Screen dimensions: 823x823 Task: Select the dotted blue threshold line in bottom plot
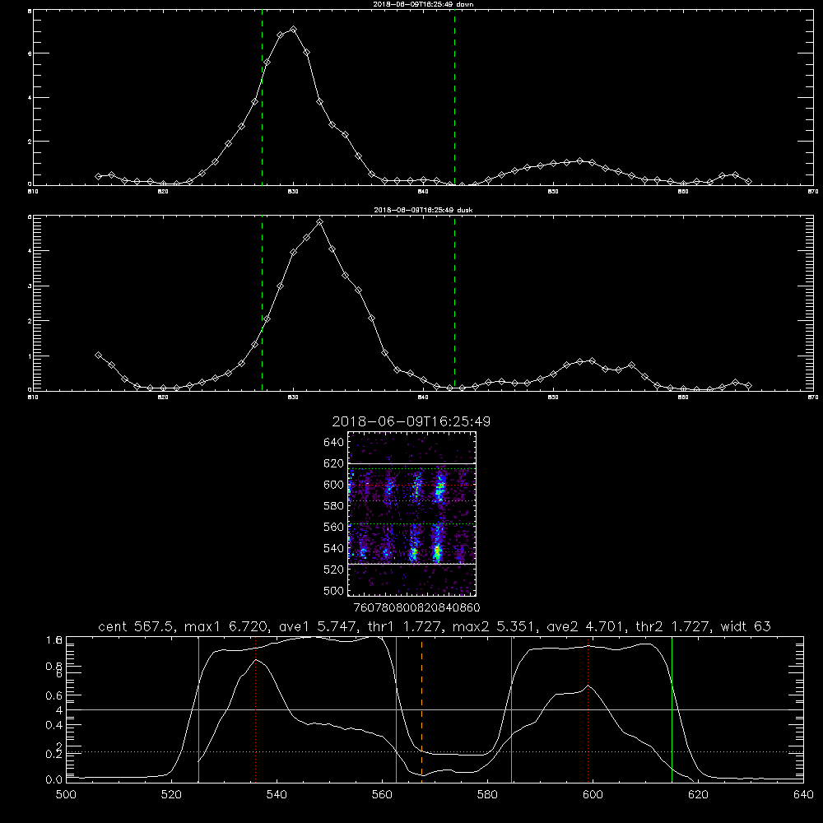click(435, 752)
